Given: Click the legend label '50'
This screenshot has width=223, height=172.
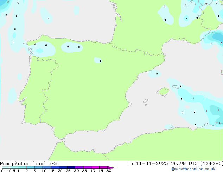Looking at the screenshot, I should tap(109, 171).
